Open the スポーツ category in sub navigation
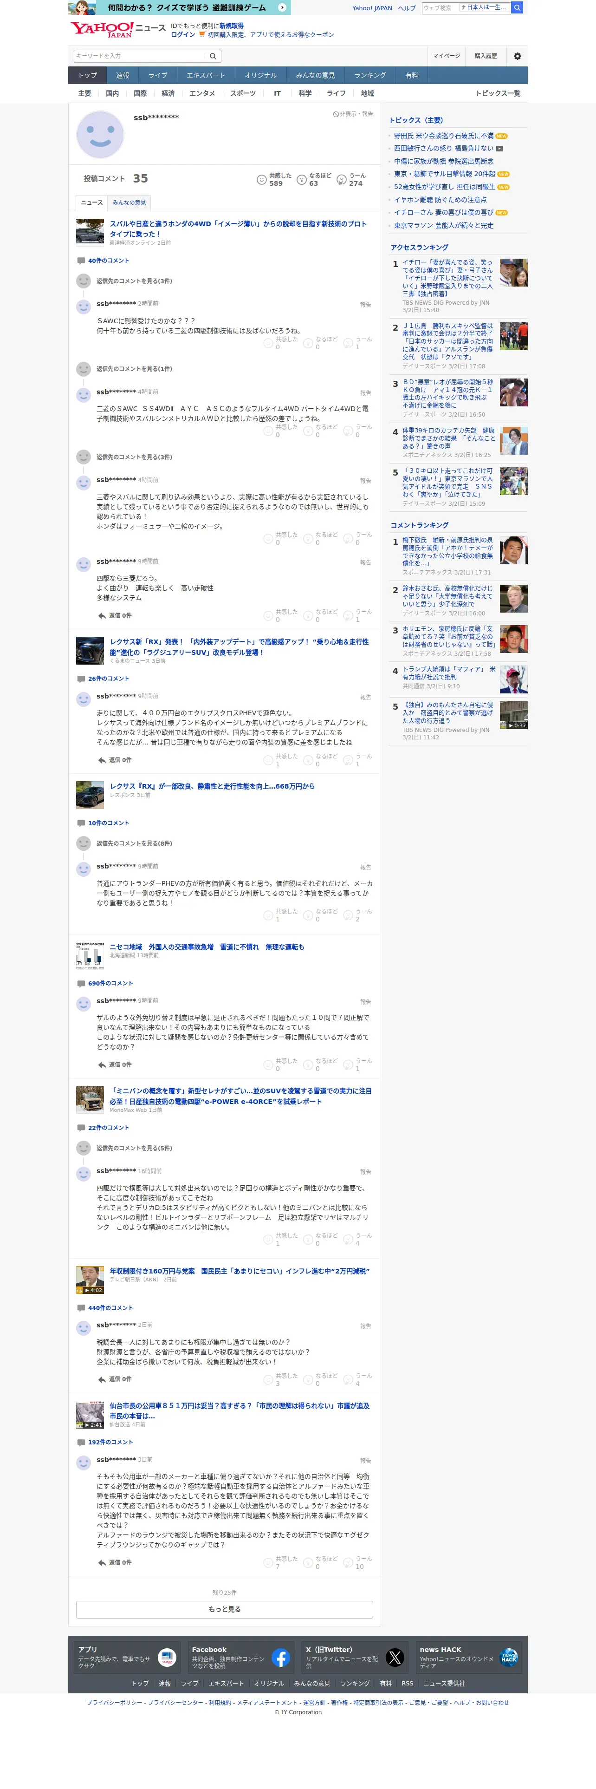The image size is (596, 1789). [x=243, y=93]
